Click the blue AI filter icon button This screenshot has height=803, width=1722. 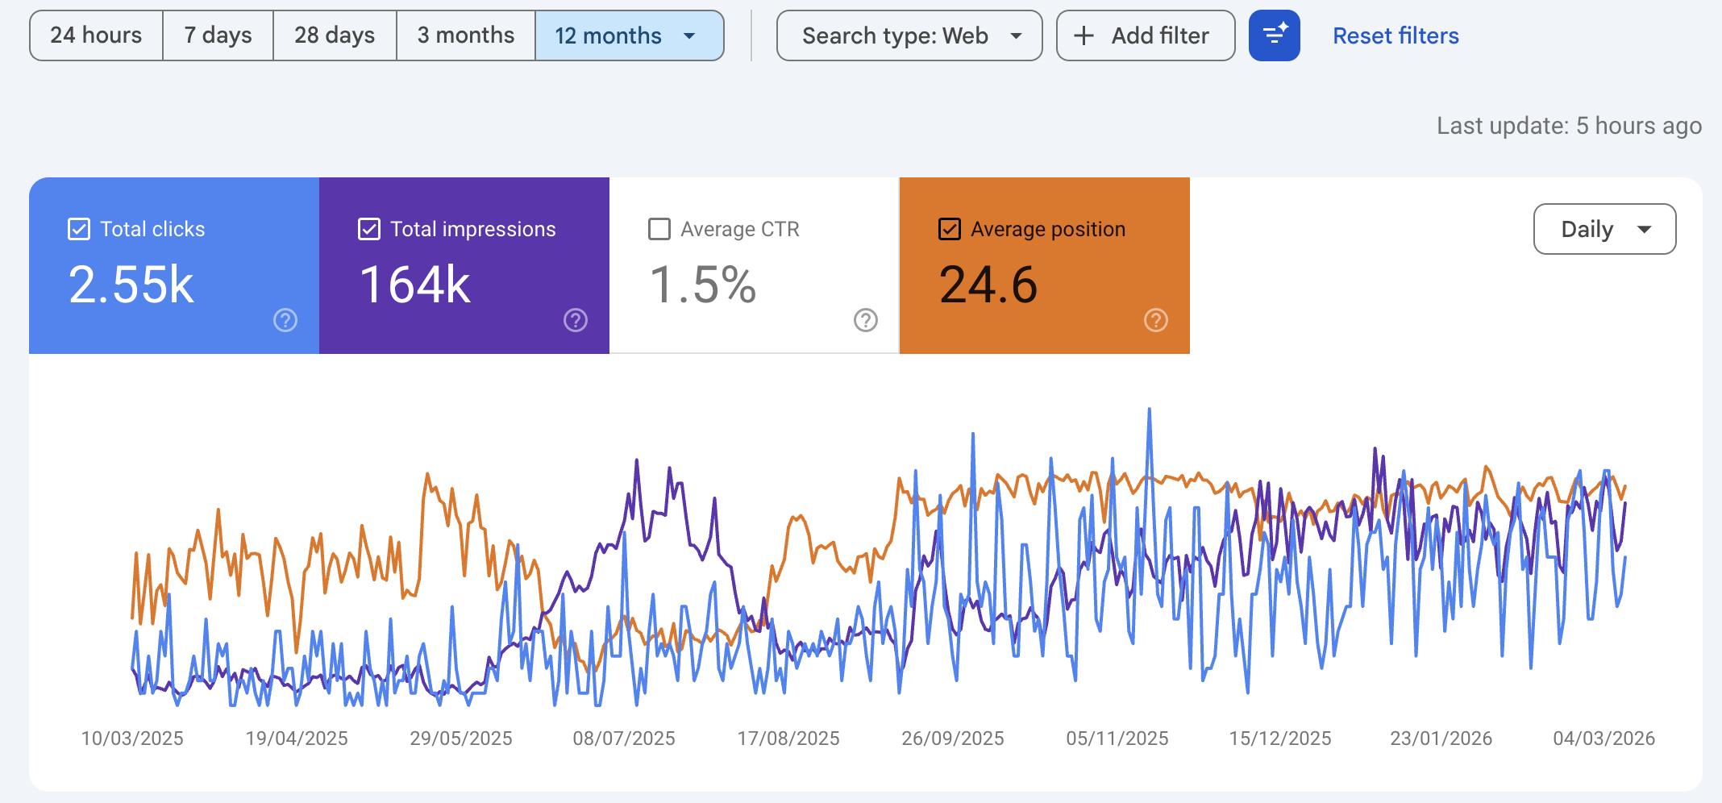pyautogui.click(x=1275, y=35)
